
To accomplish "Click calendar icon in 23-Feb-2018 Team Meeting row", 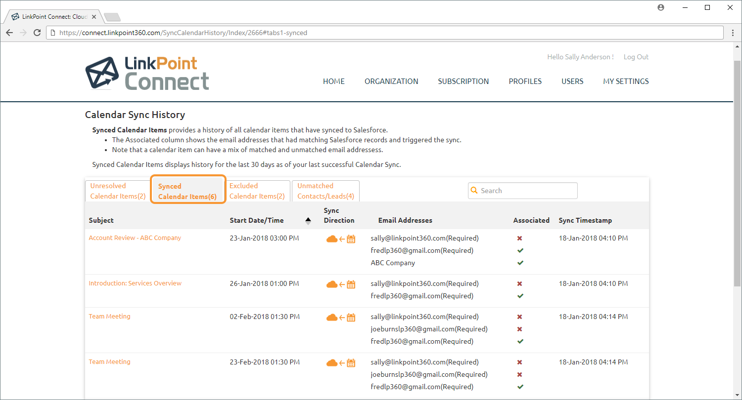I will [351, 363].
